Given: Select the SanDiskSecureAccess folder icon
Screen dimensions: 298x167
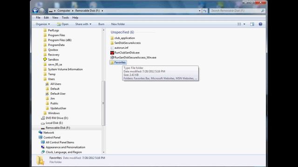Looking at the screenshot, I should coord(112,43).
